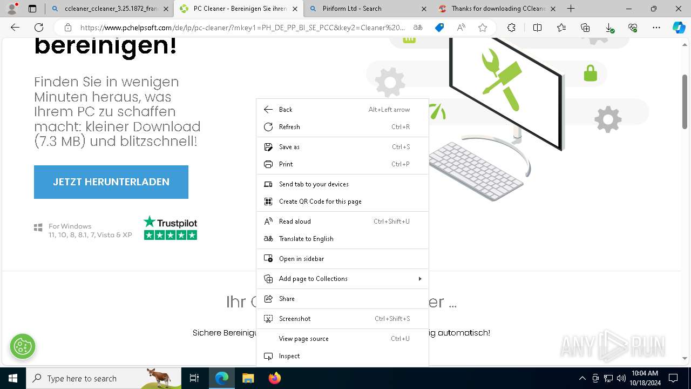This screenshot has height=389, width=691.
Task: Add this page to favorites star
Action: [483, 28]
